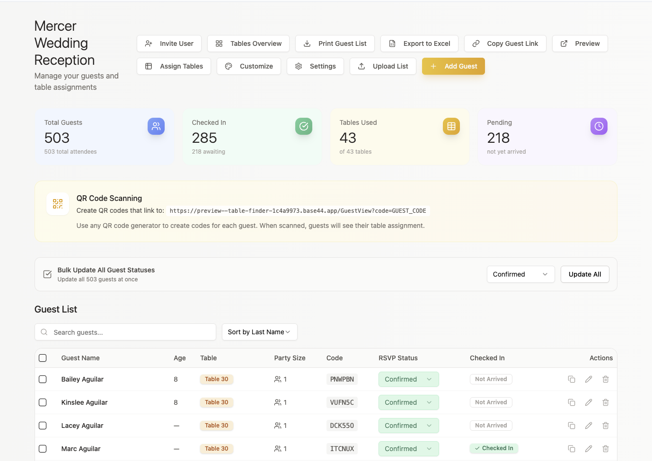
Task: Click the Update All button
Action: [x=585, y=274]
